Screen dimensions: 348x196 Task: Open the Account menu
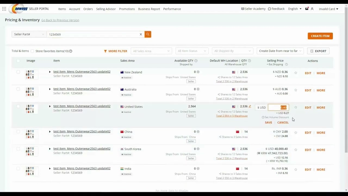[74, 9]
